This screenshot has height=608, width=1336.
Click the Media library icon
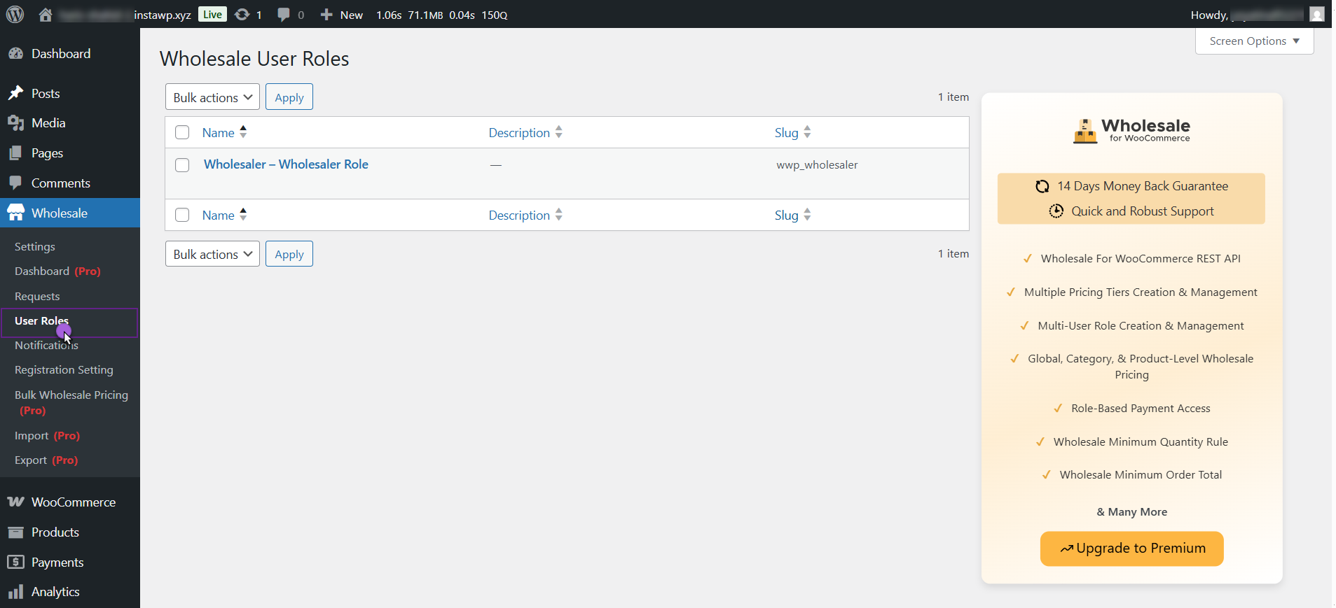[x=16, y=123]
